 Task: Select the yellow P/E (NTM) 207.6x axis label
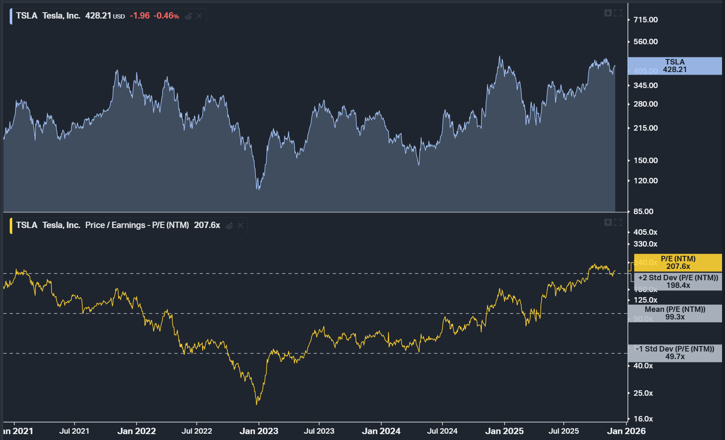[x=678, y=263]
